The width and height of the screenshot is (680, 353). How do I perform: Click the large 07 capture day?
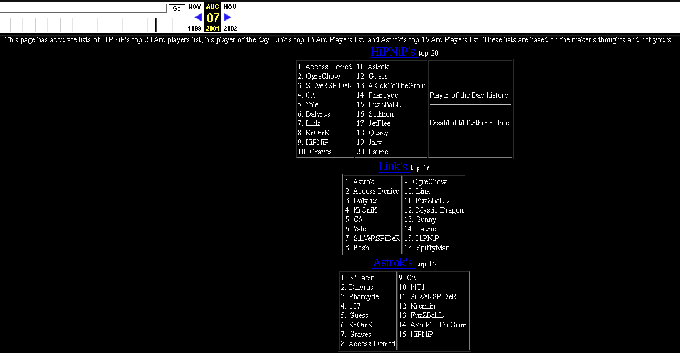coord(213,18)
